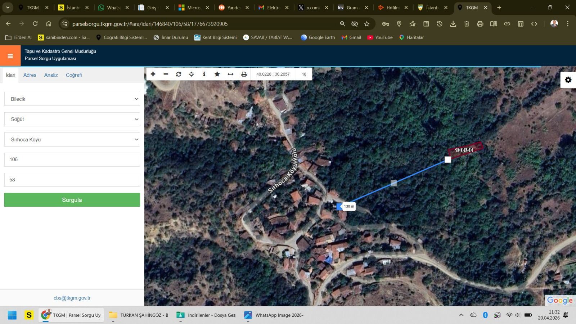Activate the locate crosshair tool
This screenshot has height=324, width=576.
coord(192,74)
